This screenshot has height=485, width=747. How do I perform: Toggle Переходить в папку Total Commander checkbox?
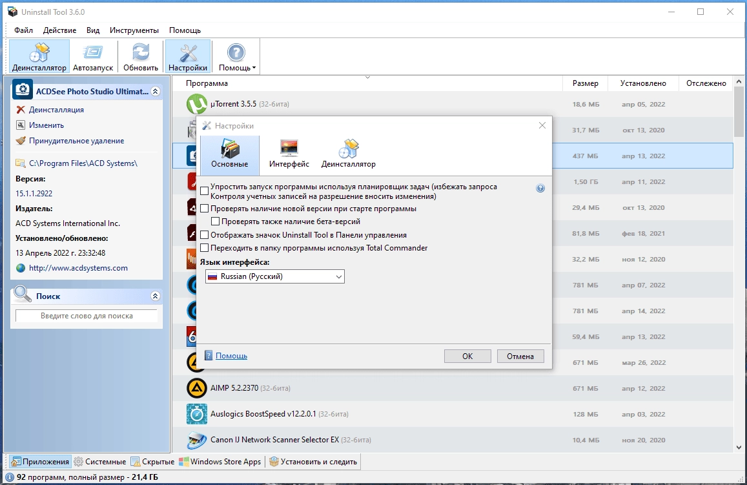pyautogui.click(x=205, y=247)
